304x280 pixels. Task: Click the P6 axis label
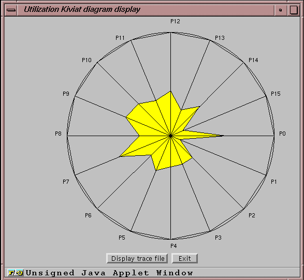pyautogui.click(x=88, y=215)
